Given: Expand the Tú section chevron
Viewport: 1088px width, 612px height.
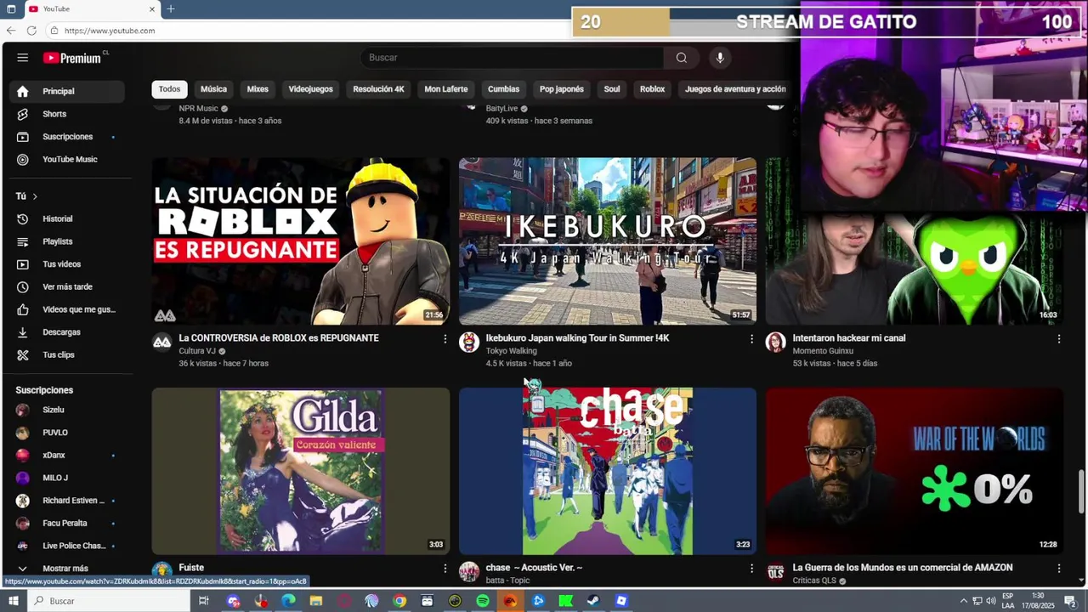Looking at the screenshot, I should (35, 196).
